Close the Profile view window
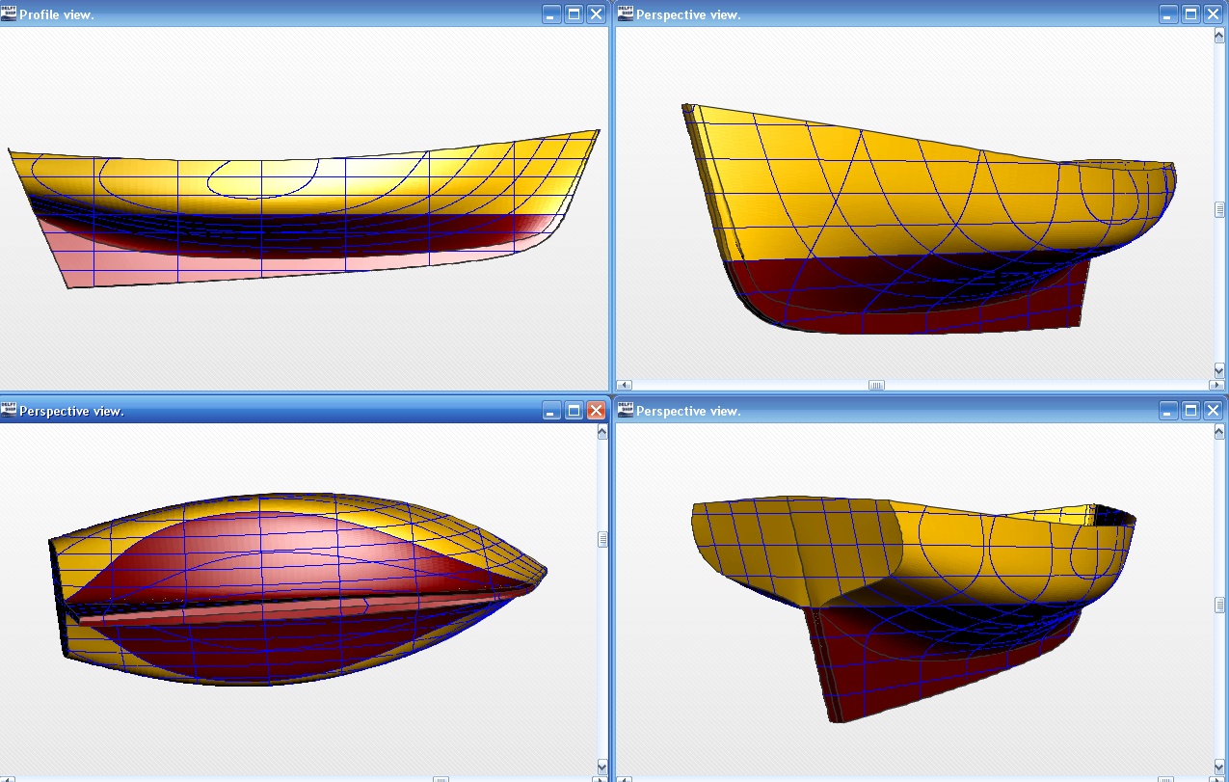Viewport: 1229px width, 782px height. click(596, 13)
